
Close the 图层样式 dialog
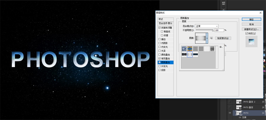tap(261, 13)
